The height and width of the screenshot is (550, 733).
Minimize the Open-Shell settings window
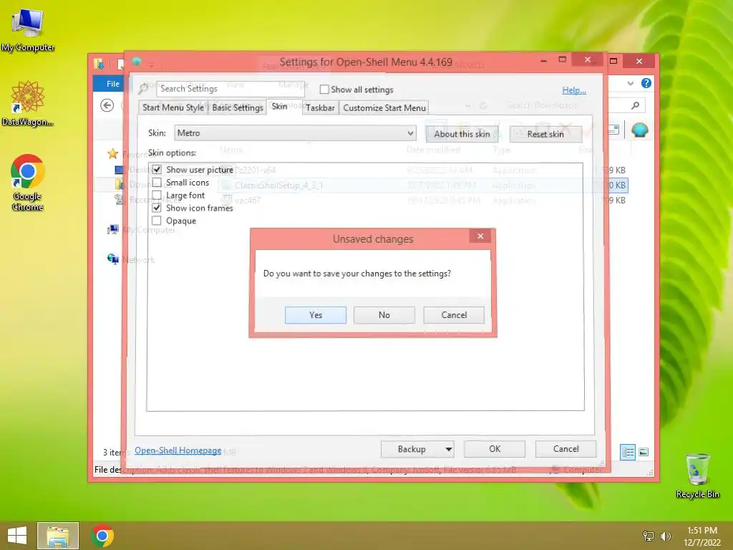[x=543, y=60]
